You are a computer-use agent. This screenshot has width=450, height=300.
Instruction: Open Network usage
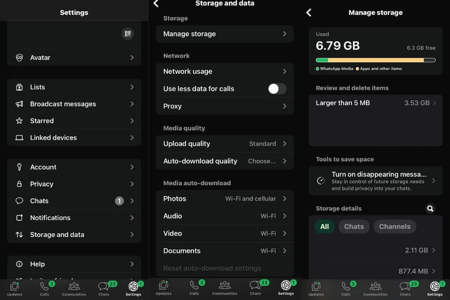pos(225,71)
